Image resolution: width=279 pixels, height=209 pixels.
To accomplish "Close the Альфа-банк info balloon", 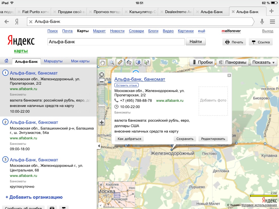I will (229, 75).
